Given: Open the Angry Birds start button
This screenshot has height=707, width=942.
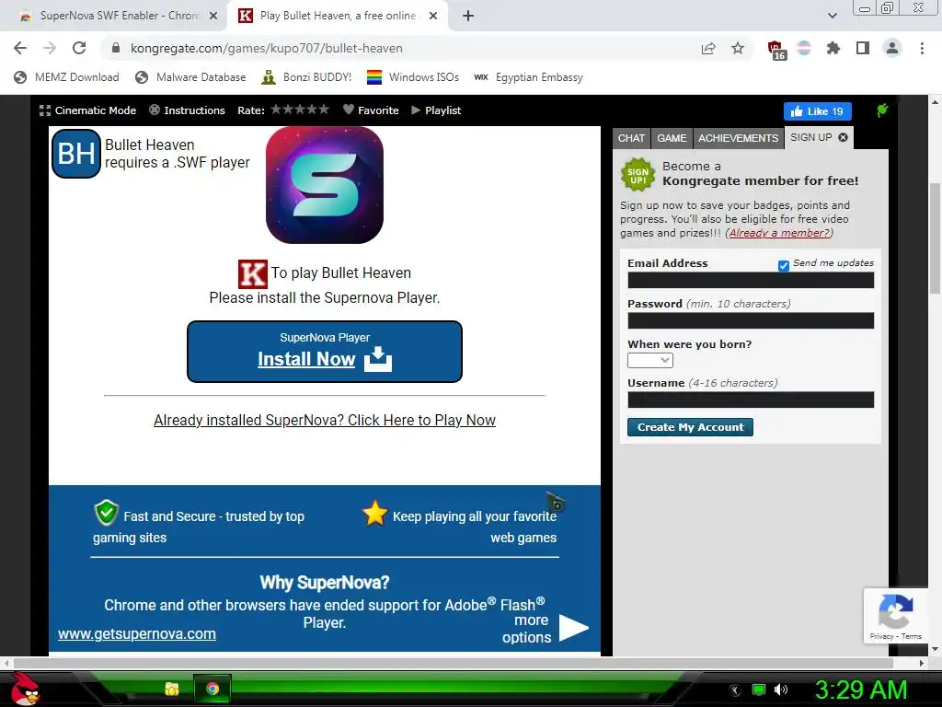Looking at the screenshot, I should click(x=24, y=689).
